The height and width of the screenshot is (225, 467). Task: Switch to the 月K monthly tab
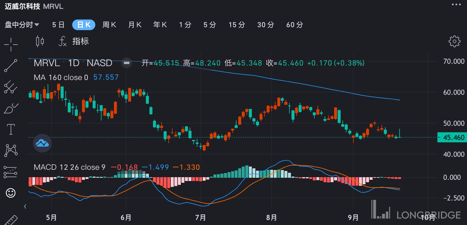(135, 25)
